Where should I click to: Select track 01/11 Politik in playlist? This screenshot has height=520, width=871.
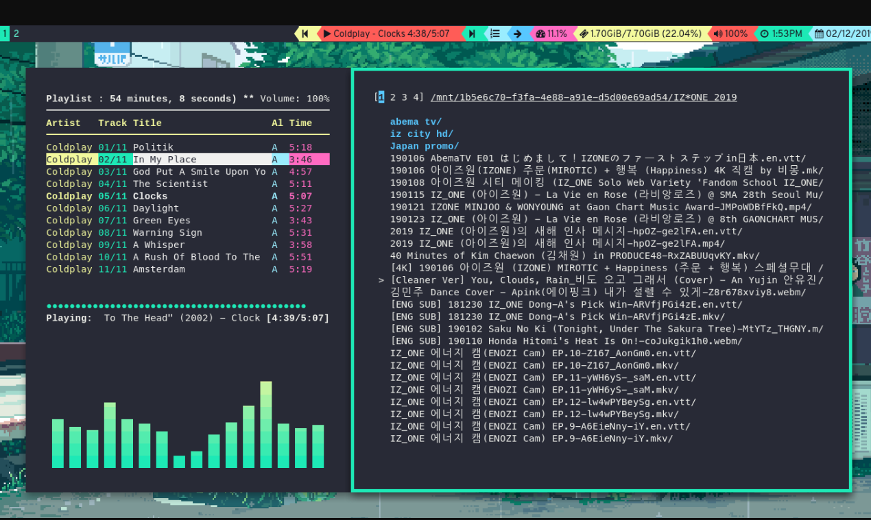point(188,147)
